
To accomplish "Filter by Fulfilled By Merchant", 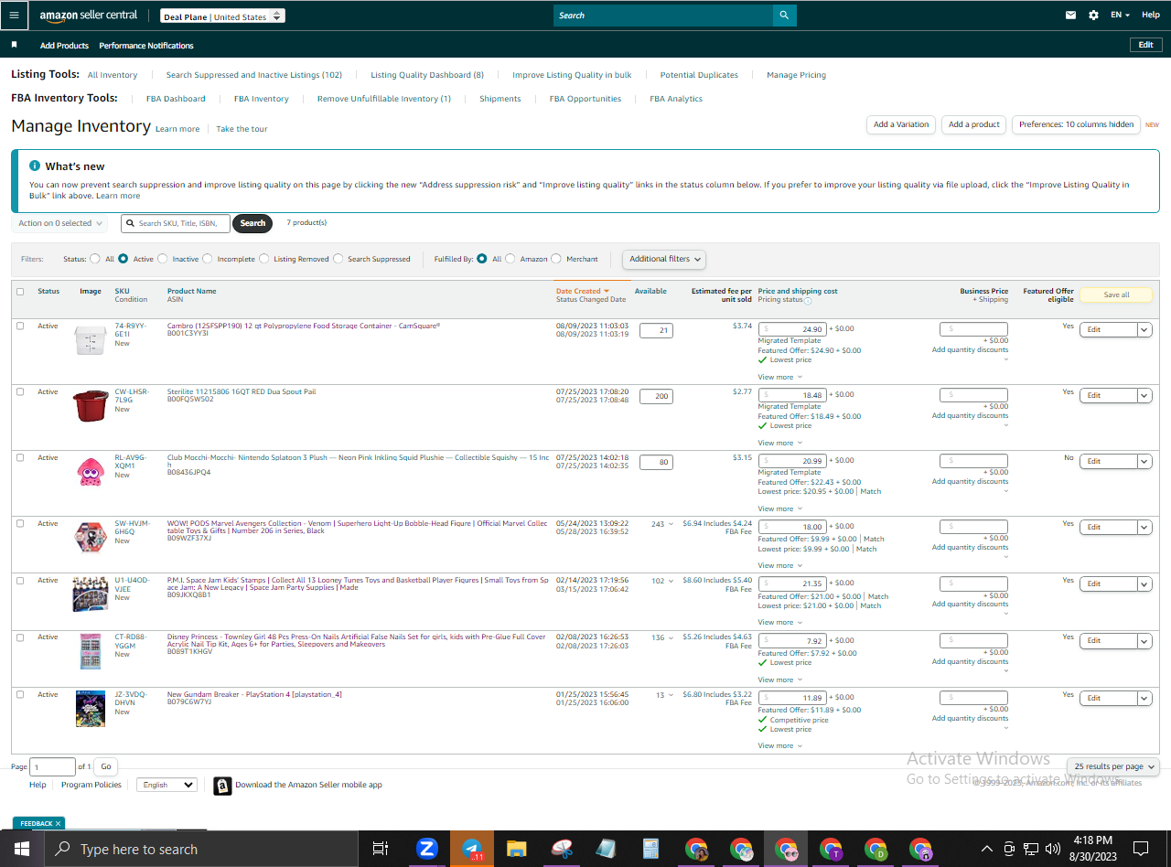I will pyautogui.click(x=557, y=259).
